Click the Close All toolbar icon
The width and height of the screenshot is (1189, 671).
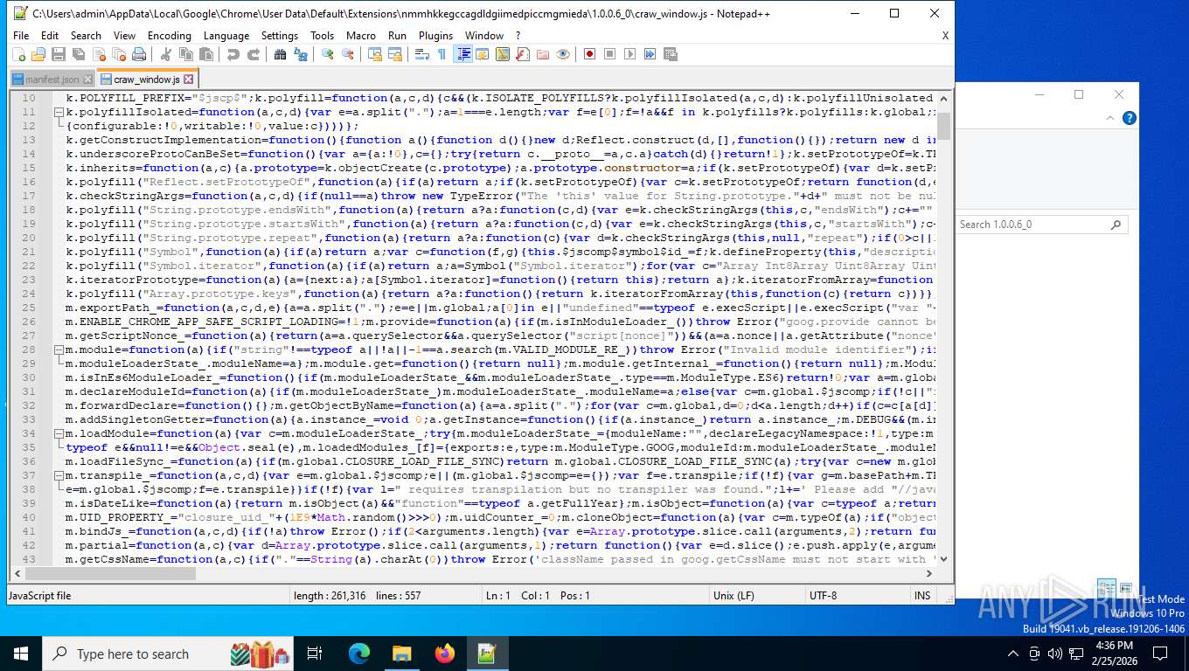[119, 54]
